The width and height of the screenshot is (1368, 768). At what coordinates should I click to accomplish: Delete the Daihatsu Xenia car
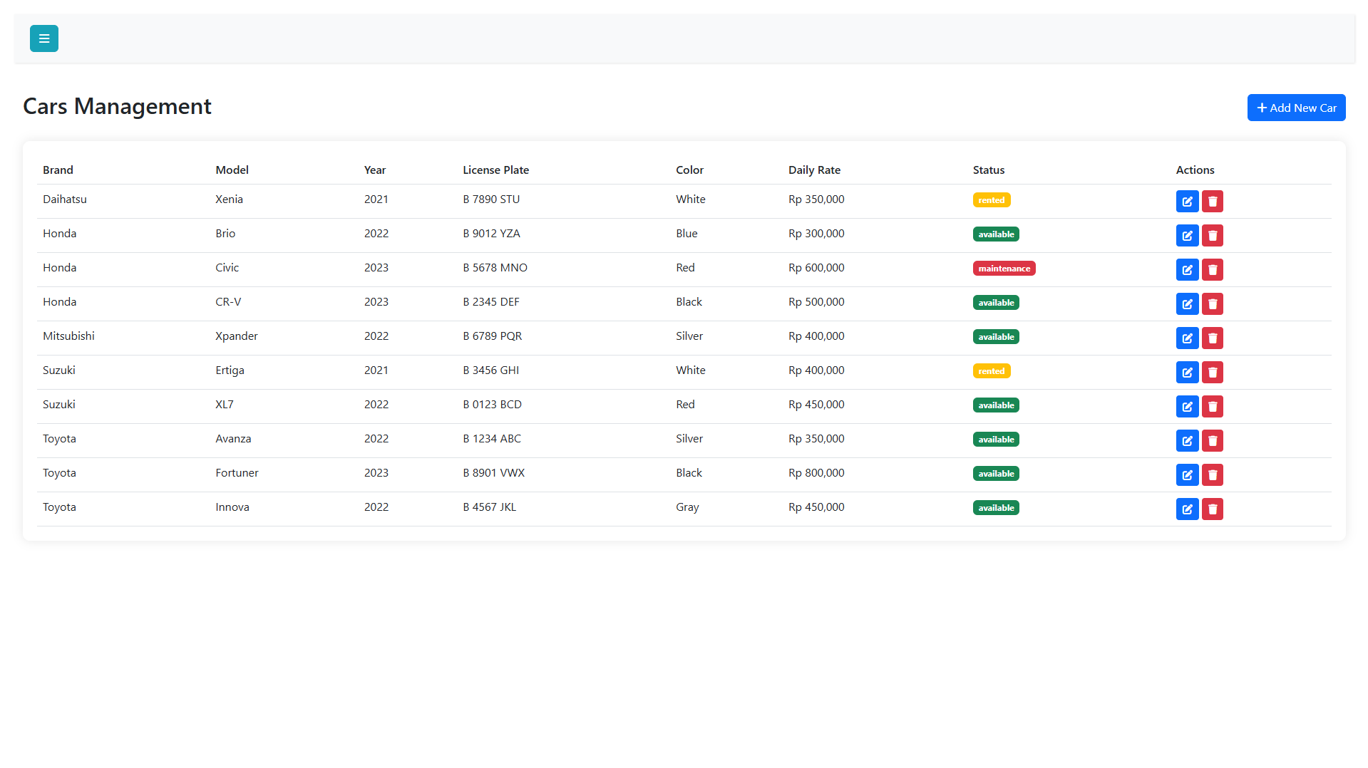[1213, 202]
